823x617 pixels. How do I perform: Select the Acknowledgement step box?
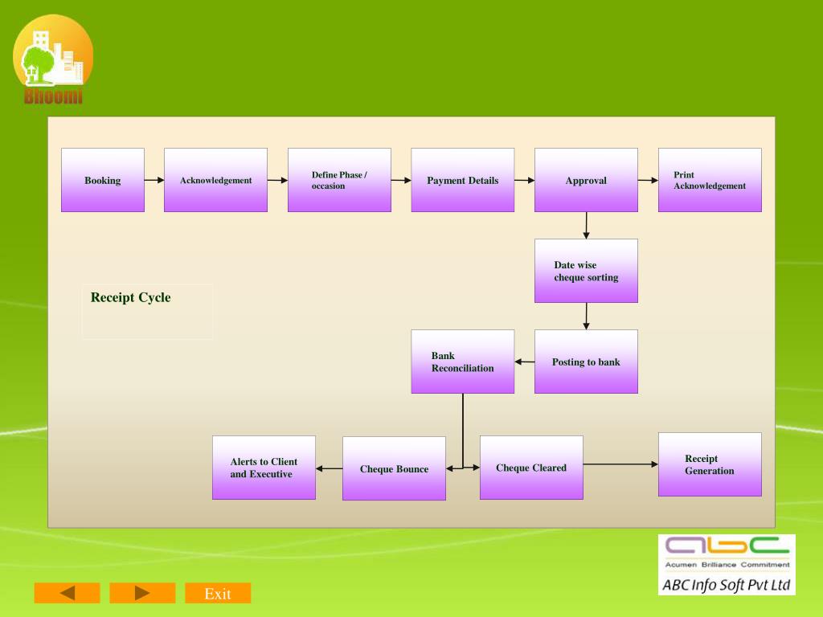(215, 180)
